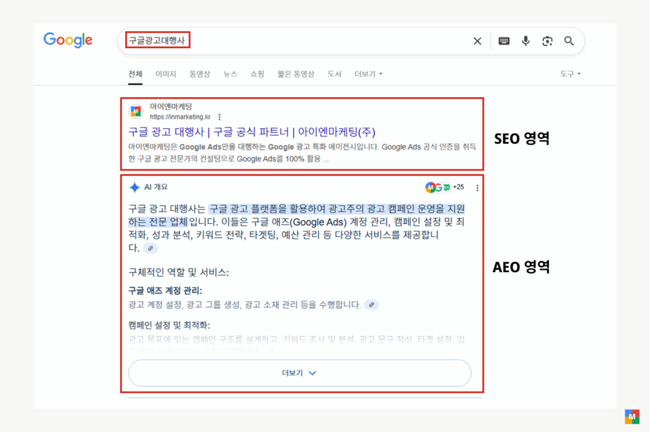Screen dimensions: 650x432
Task: Click the AI 개요 label
Action: [156, 187]
